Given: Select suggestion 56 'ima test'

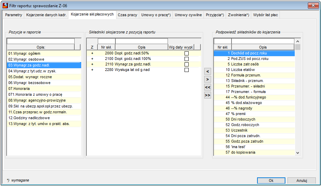Looking at the screenshot, I should (x=254, y=147).
